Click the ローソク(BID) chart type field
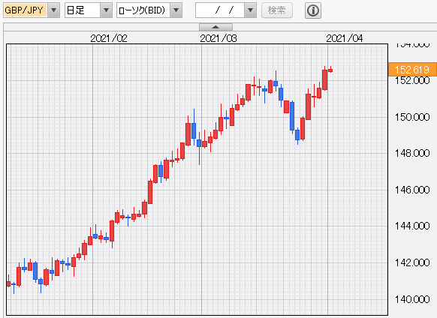The height and width of the screenshot is (318, 437). (143, 10)
